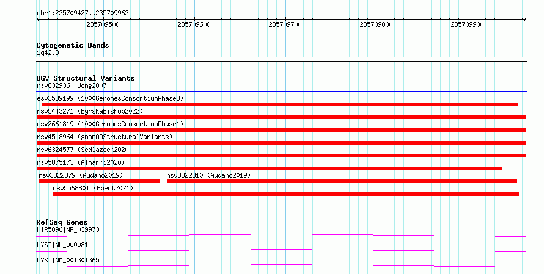544x274 pixels.
Task: Open variant nsv6324577 (Sedlazeck2020) label
Action: tap(84, 150)
